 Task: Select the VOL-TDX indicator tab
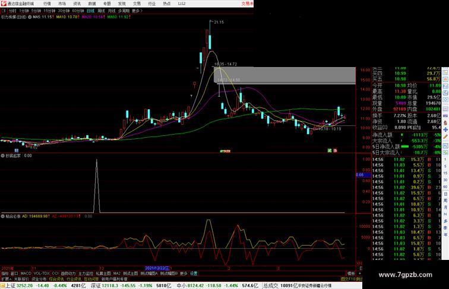click(42, 274)
